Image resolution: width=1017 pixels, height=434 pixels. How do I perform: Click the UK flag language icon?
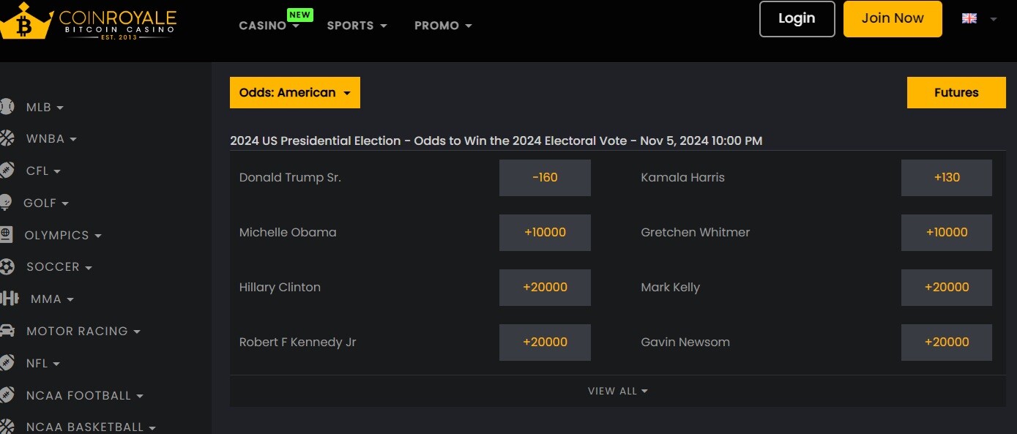click(x=969, y=19)
